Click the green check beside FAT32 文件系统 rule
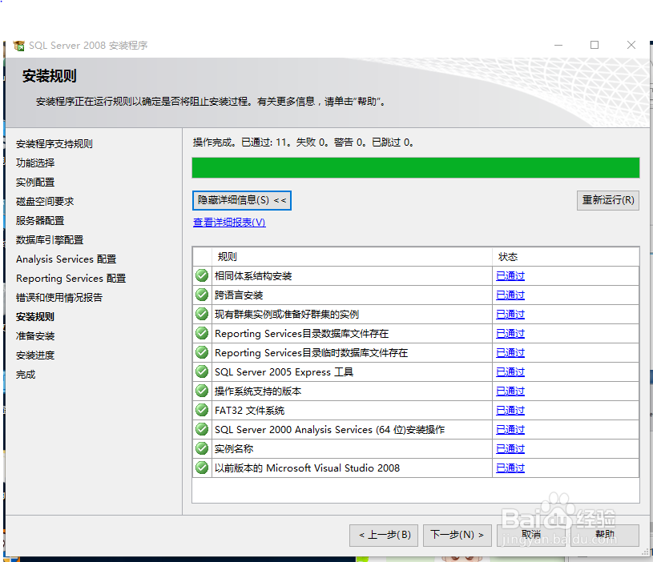The width and height of the screenshot is (653, 562). (x=201, y=410)
